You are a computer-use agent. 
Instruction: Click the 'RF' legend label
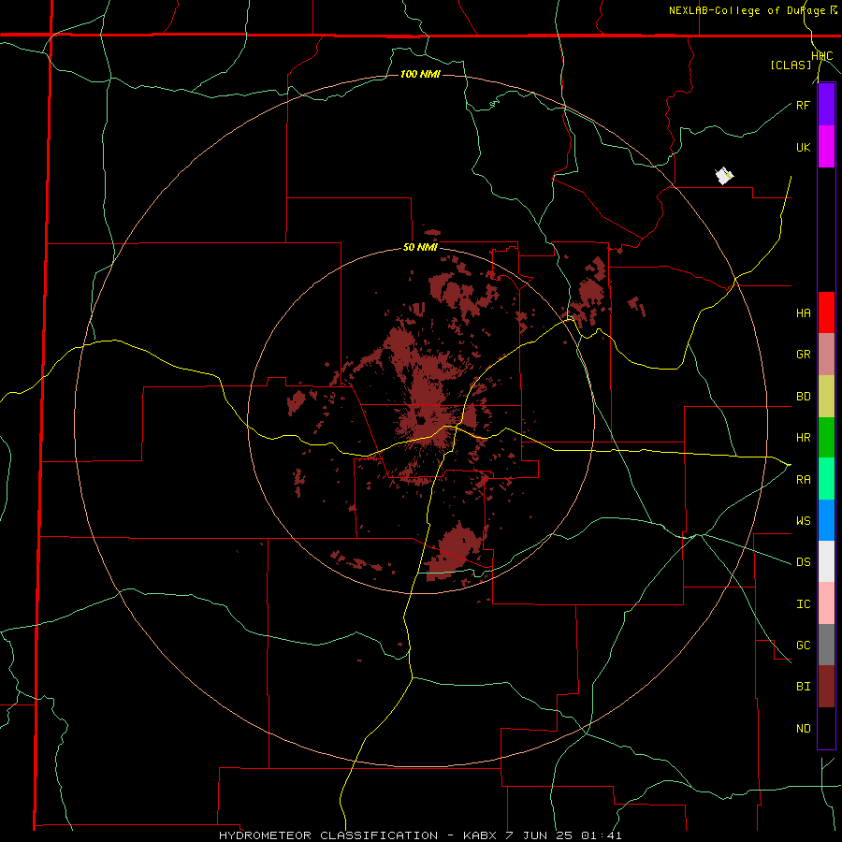(x=803, y=105)
